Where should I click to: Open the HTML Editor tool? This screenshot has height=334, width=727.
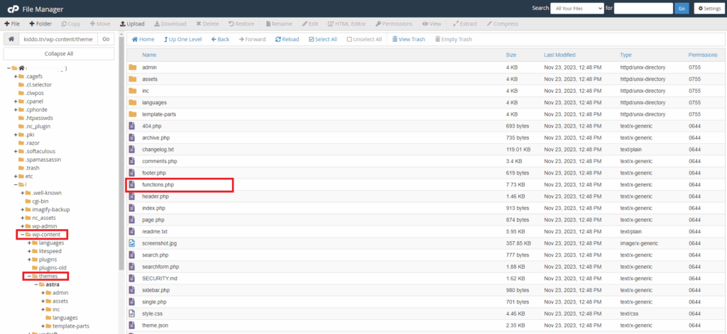click(346, 23)
